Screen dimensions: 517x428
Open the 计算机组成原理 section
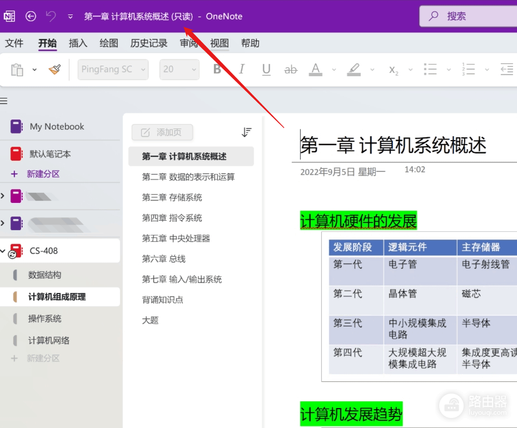(59, 296)
